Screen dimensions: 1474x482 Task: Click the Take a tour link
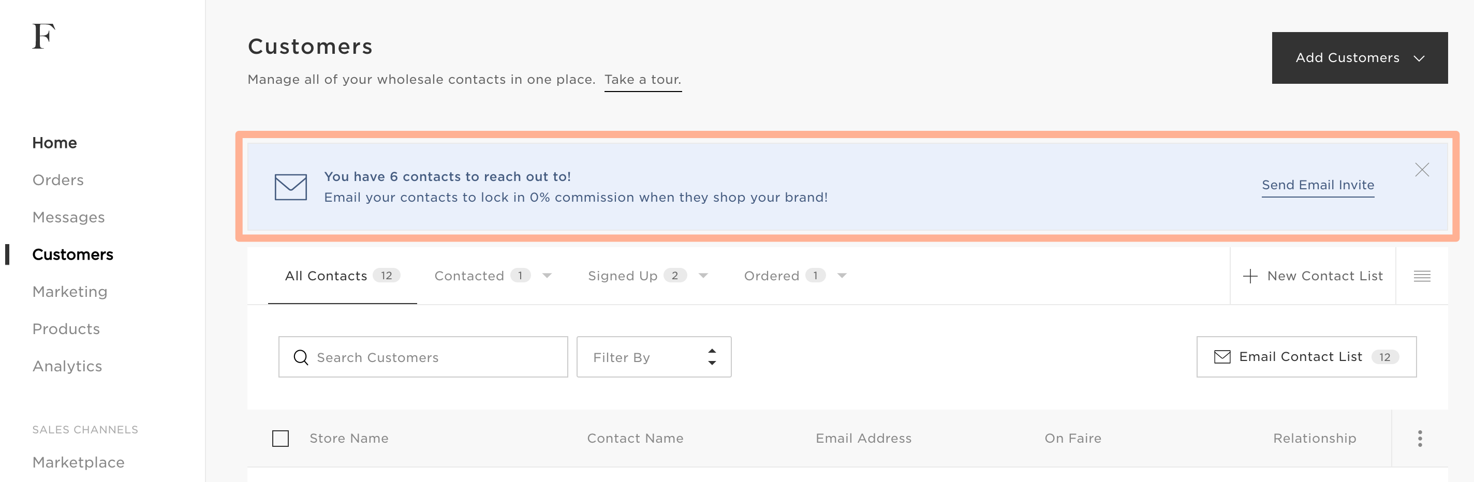point(643,80)
